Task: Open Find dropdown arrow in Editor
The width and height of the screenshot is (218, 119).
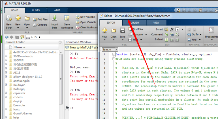Action: [x=200, y=40]
